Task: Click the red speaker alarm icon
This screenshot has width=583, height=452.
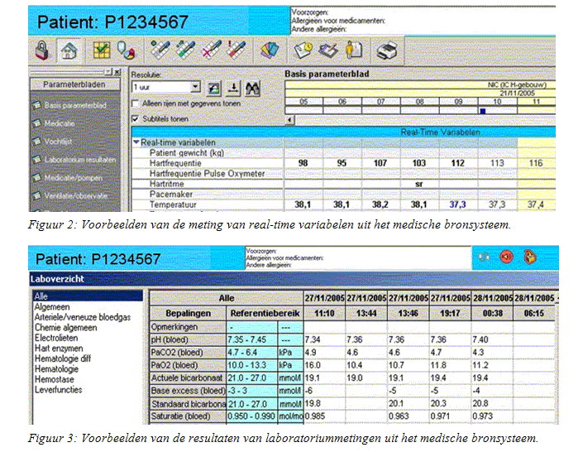Action: click(x=506, y=257)
